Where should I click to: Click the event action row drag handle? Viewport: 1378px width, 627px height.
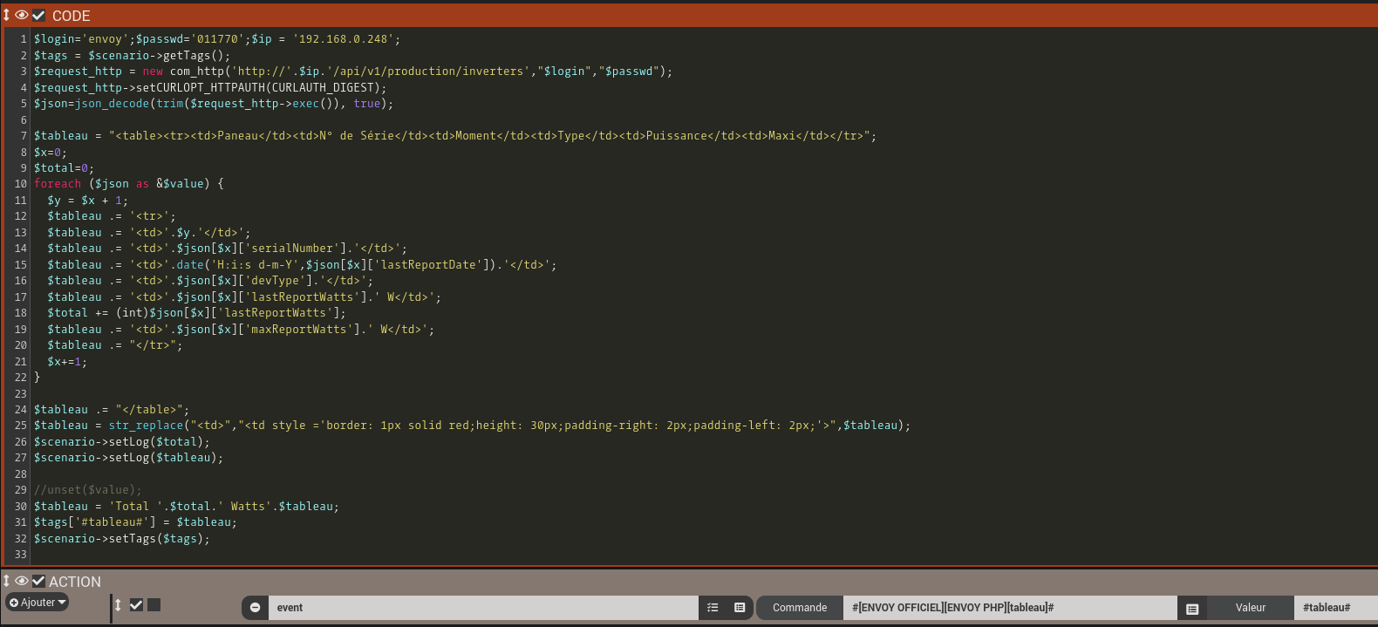tap(118, 605)
